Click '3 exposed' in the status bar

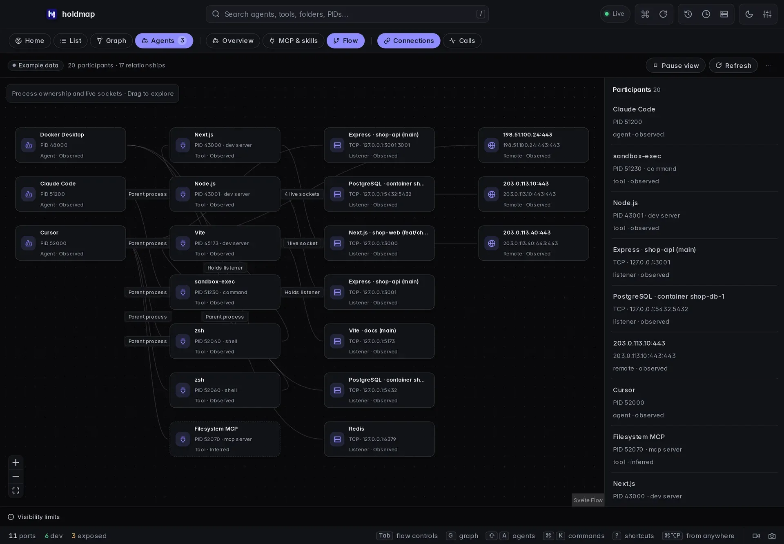click(x=89, y=536)
